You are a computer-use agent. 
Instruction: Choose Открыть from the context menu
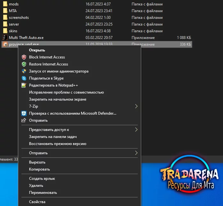pyautogui.click(x=37, y=50)
